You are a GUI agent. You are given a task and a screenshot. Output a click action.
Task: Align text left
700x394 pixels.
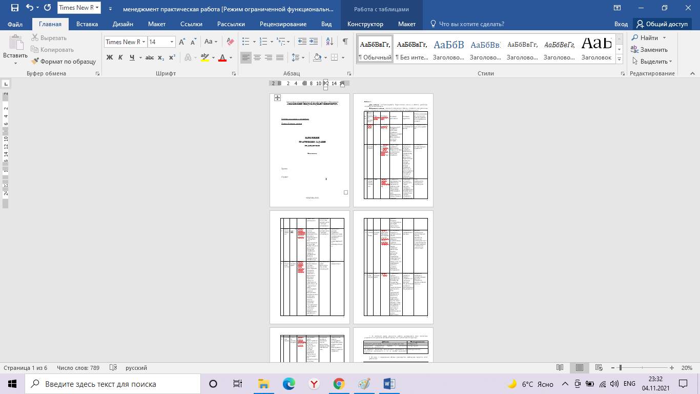click(246, 57)
